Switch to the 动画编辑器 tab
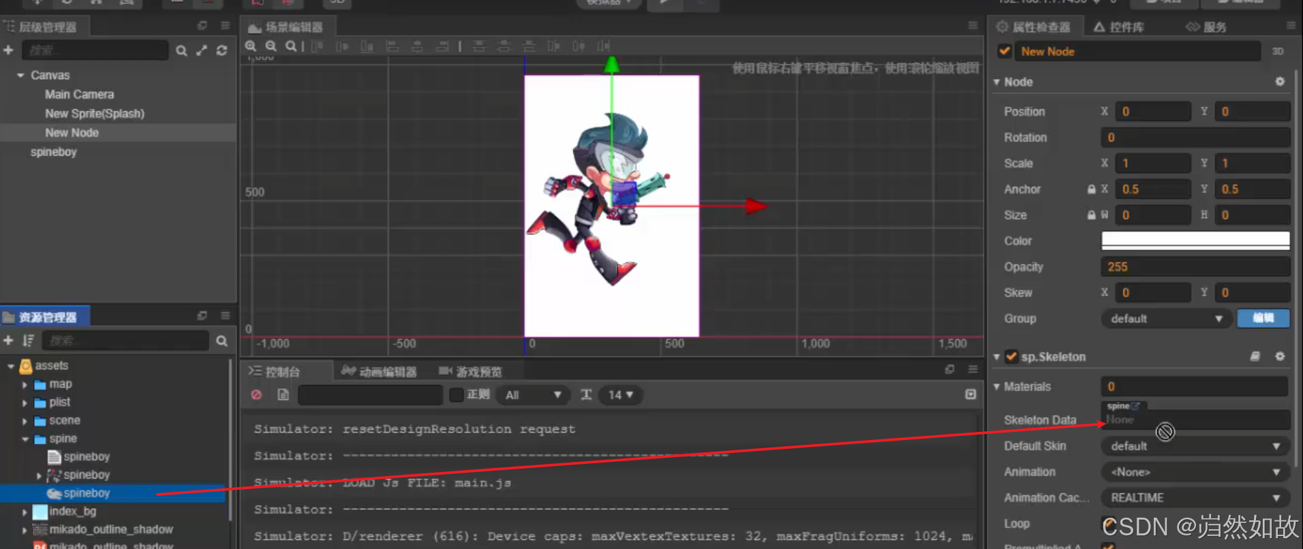1303x549 pixels. pos(379,372)
